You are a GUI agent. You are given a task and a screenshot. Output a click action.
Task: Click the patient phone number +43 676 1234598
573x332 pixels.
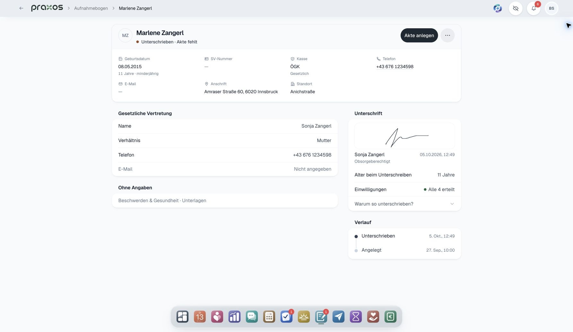[x=395, y=67]
